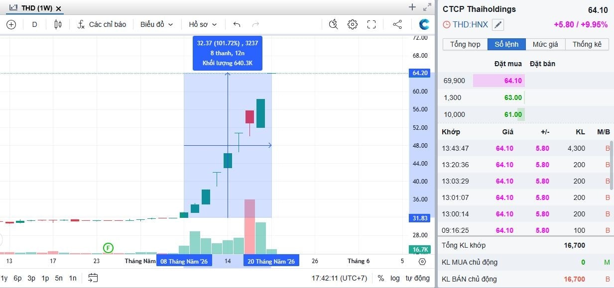Open the quick search icon

334,24
